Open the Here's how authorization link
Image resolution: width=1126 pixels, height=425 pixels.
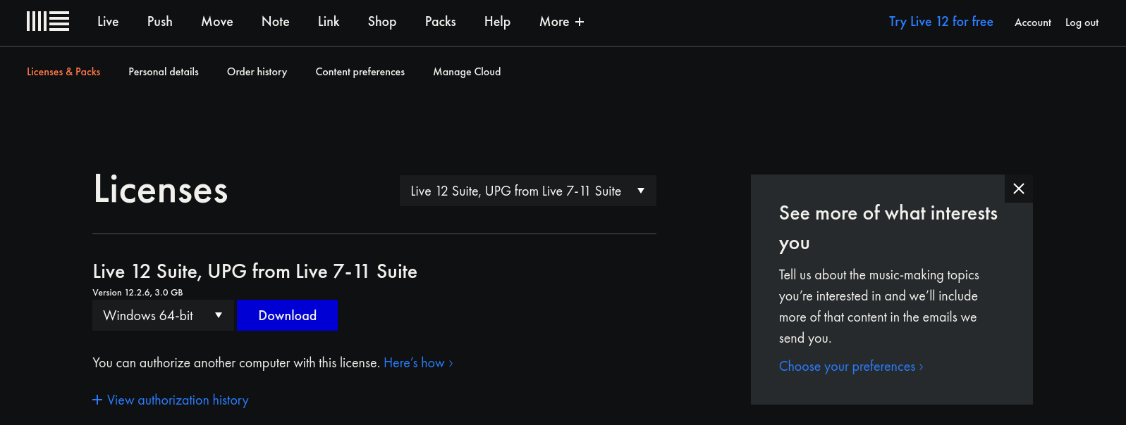click(x=417, y=363)
